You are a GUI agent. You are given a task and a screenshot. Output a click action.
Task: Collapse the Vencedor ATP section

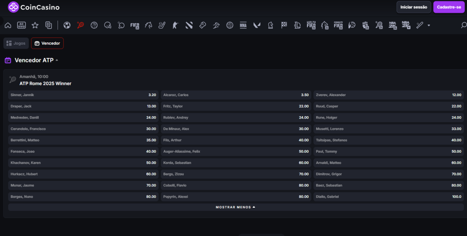pyautogui.click(x=57, y=60)
